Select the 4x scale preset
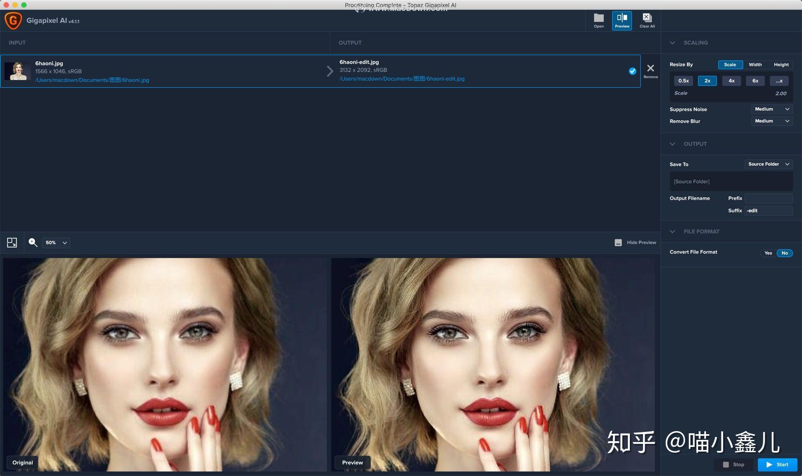Image resolution: width=802 pixels, height=476 pixels. tap(731, 81)
